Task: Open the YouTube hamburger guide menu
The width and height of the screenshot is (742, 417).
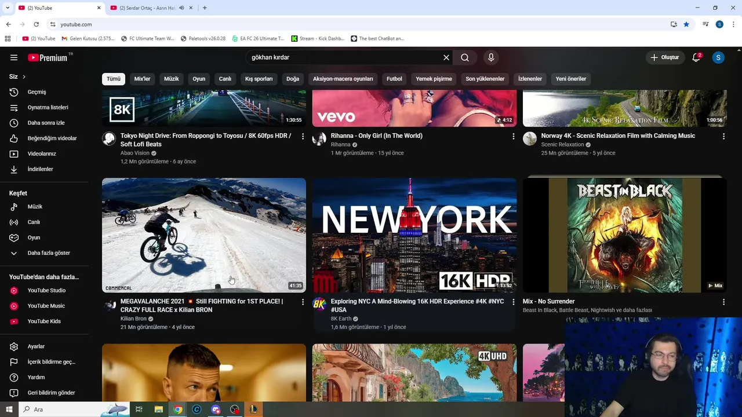Action: click(14, 57)
